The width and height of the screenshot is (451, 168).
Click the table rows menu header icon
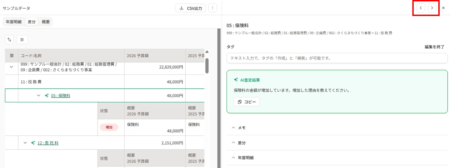pos(12,56)
